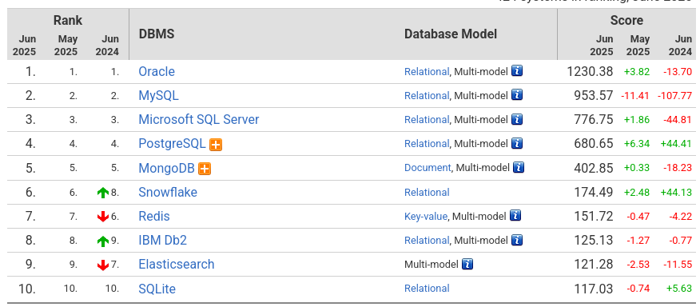Click Relational model link in SQLite row
The width and height of the screenshot is (700, 307).
pos(427,289)
